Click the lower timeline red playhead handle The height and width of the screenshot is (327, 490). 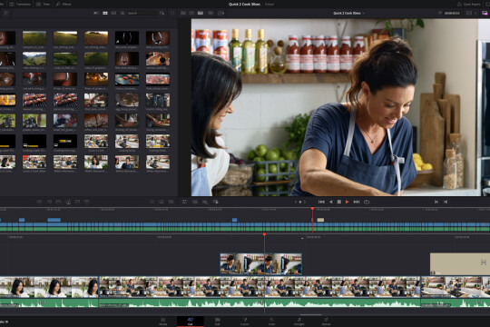264,234
